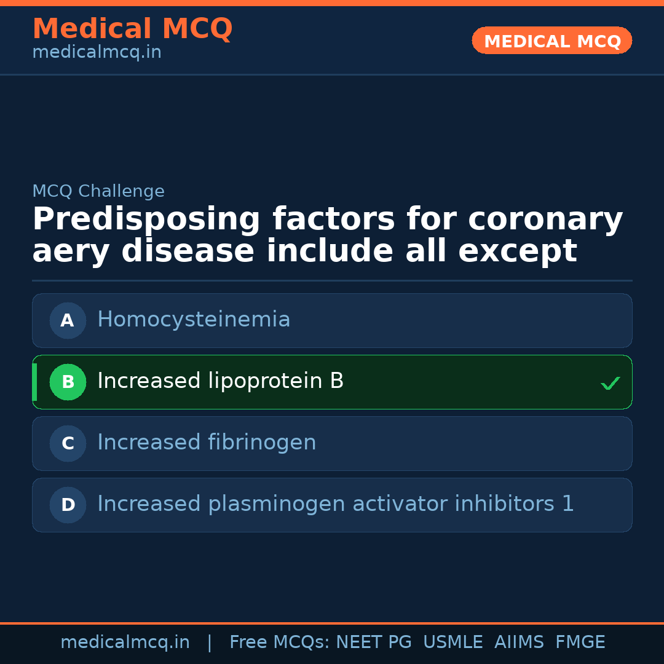Image resolution: width=664 pixels, height=664 pixels.
Task: Open the Medical MCQ header title
Action: (132, 29)
